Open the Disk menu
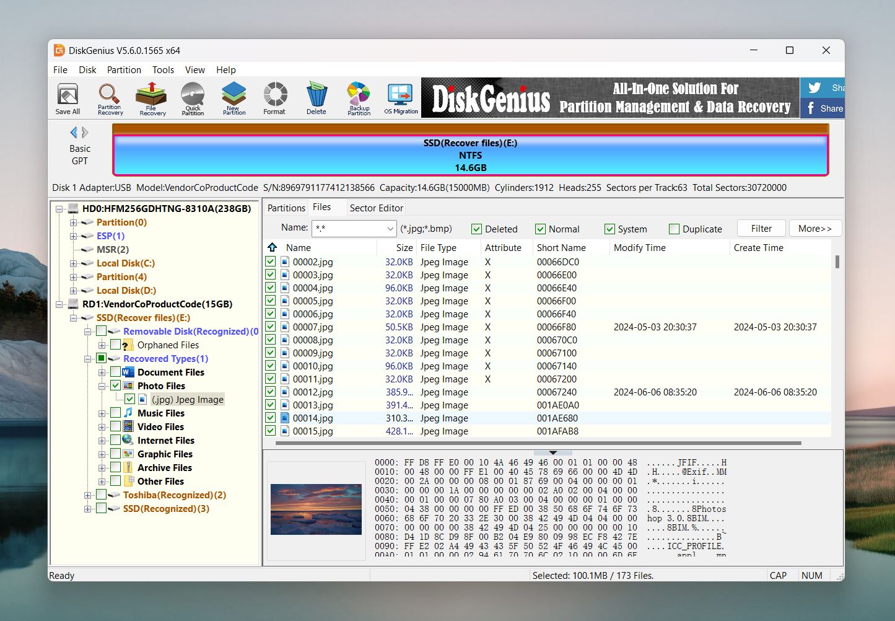Image resolution: width=895 pixels, height=621 pixels. (x=87, y=69)
